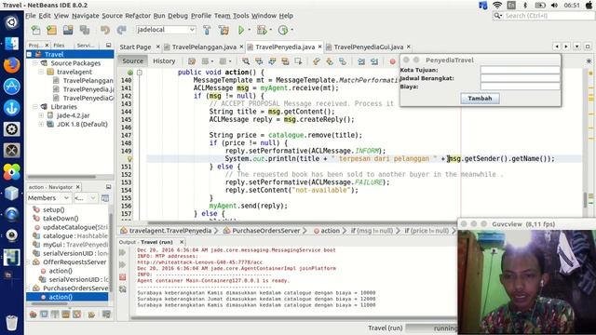Open the Members dropdown in Navigator
This screenshot has height=335, width=596.
pyautogui.click(x=48, y=198)
